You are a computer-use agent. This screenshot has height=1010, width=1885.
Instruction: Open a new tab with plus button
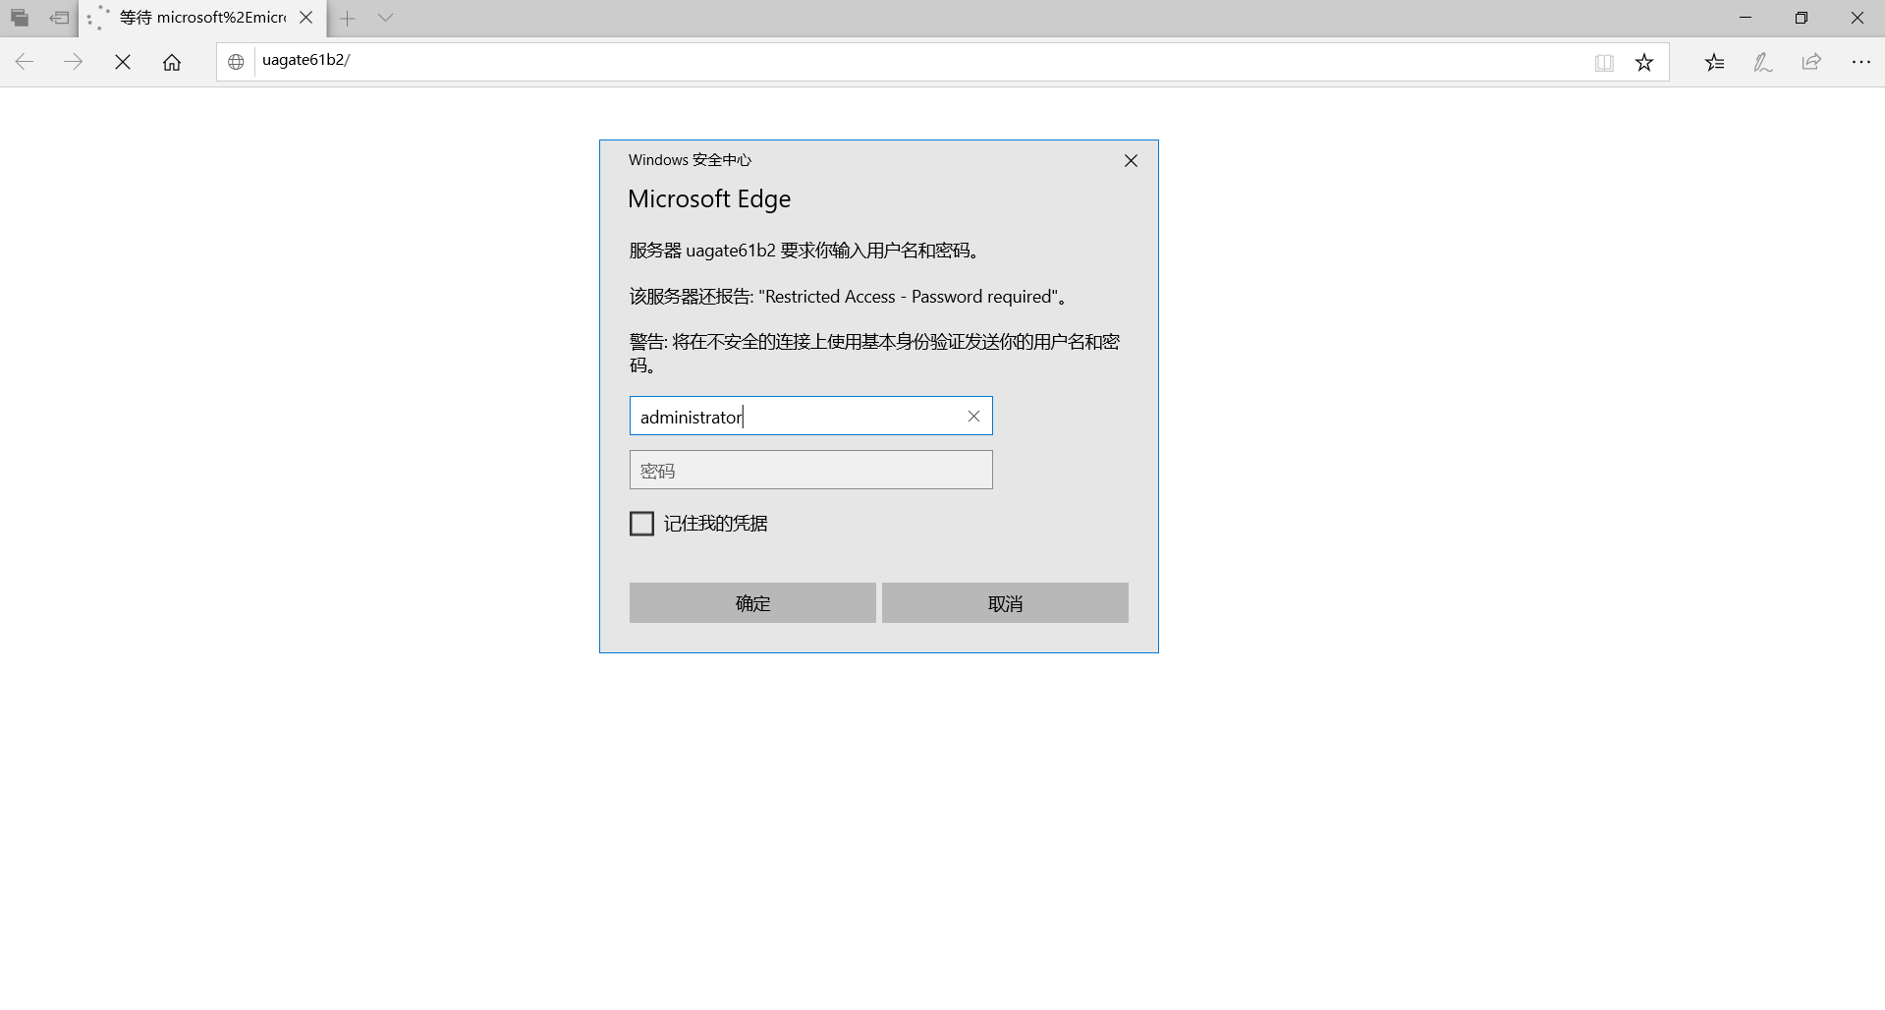click(x=347, y=18)
